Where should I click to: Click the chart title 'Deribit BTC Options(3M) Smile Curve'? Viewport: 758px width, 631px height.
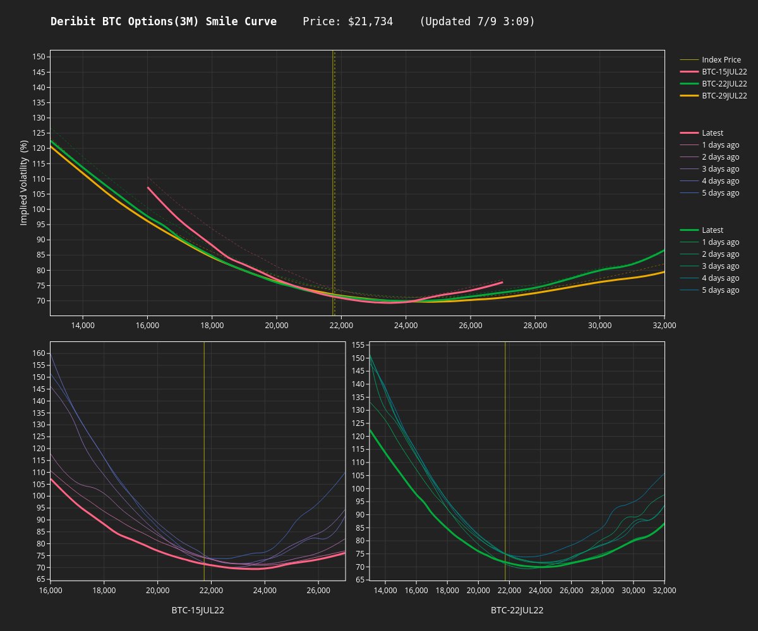164,21
